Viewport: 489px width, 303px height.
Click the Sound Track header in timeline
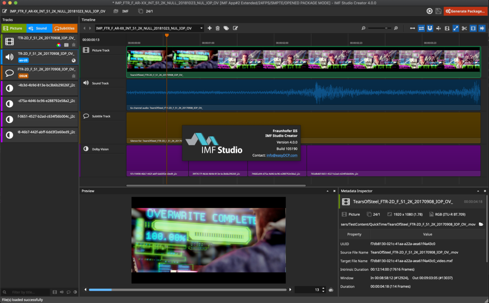[103, 83]
